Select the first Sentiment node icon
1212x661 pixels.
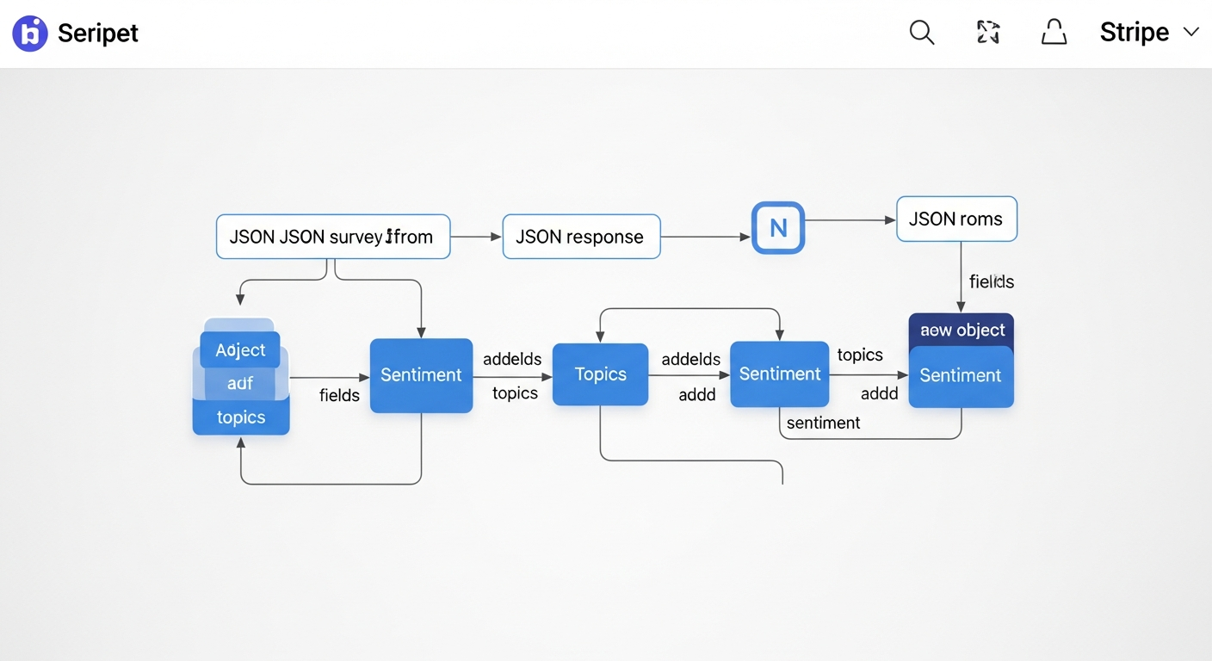click(x=421, y=375)
